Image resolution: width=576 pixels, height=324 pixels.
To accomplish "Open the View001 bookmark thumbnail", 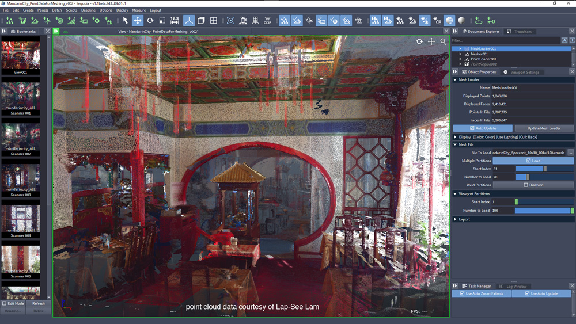I will [x=21, y=55].
